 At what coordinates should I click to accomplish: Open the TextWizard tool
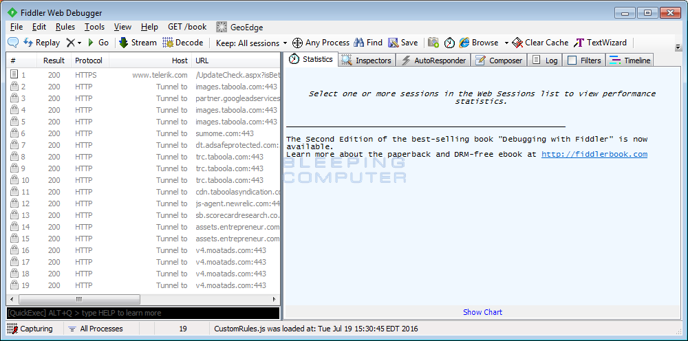(x=600, y=43)
